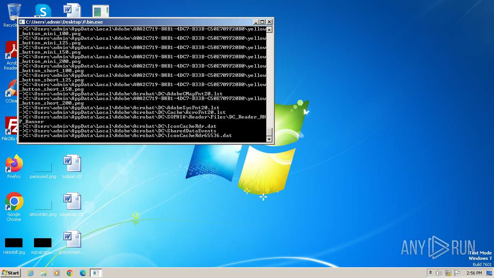Launch the CCleaner desktop shortcut
The width and height of the screenshot is (494, 278).
(12, 92)
